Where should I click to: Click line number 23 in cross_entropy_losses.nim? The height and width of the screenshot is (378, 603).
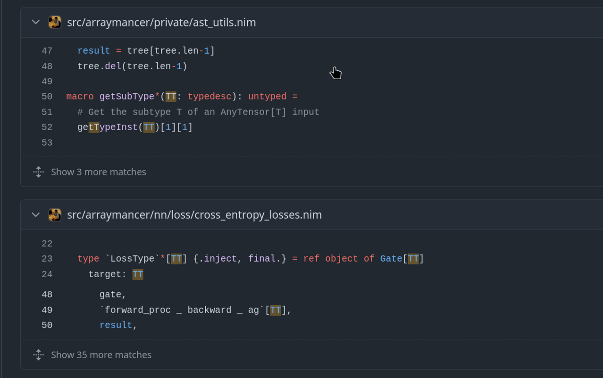[47, 259]
